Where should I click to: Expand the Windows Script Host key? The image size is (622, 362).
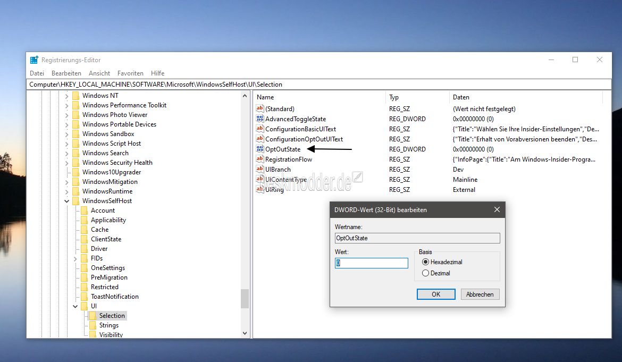pyautogui.click(x=66, y=144)
